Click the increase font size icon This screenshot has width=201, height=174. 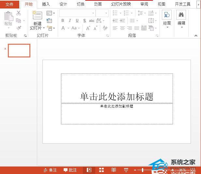pyautogui.click(x=88, y=28)
